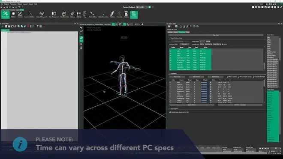Toggle the Mirror checkbox in Target Skeleton Setup
283x159 pixels.
pyautogui.click(x=223, y=44)
